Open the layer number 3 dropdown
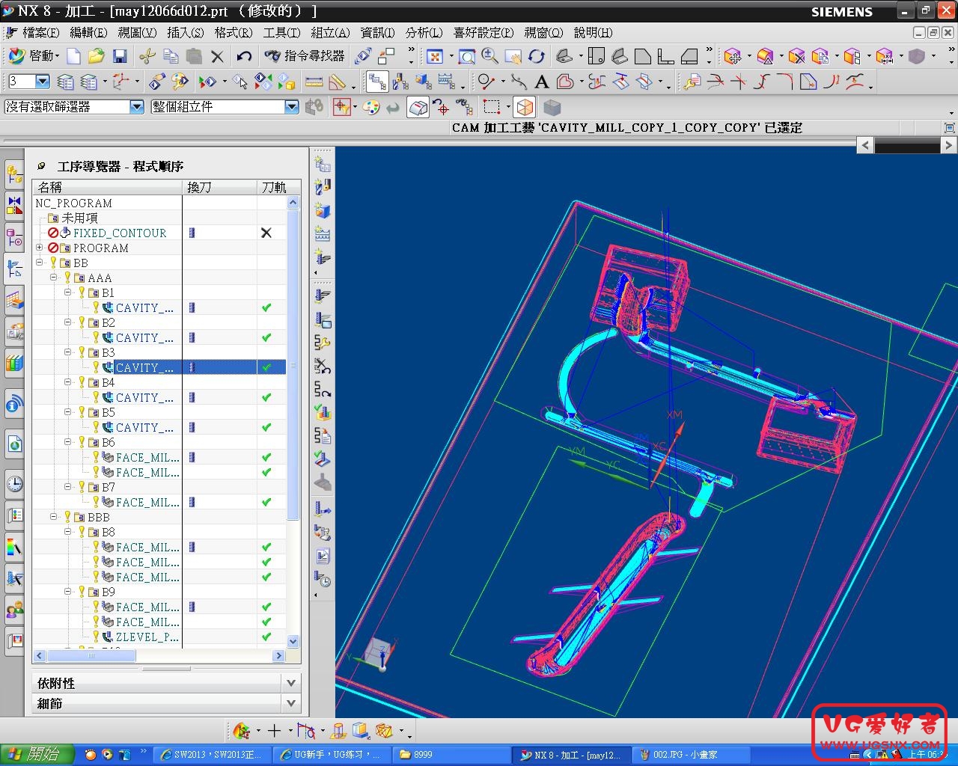The width and height of the screenshot is (958, 766). pos(43,82)
